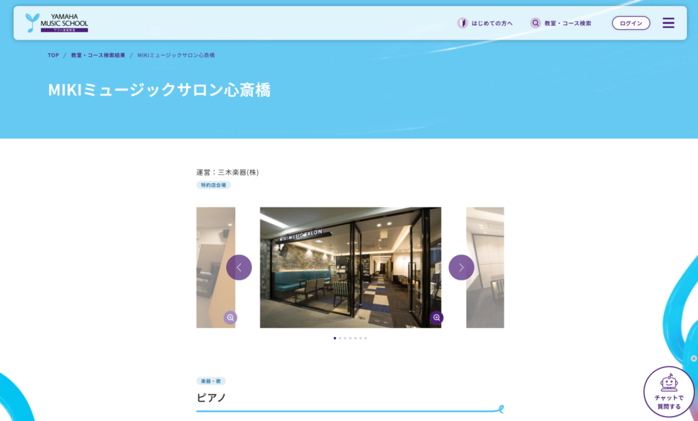The height and width of the screenshot is (421, 698).
Task: Click zoom icon on the left partial photo
Action: (x=230, y=318)
